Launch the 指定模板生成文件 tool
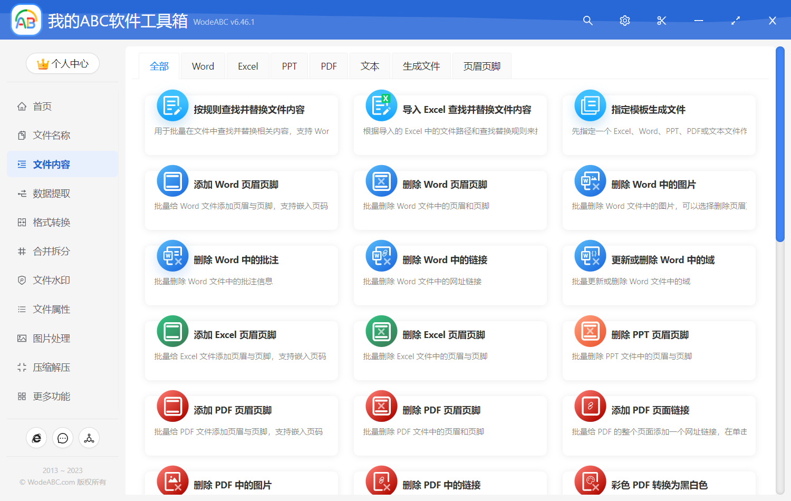Viewport: 791px width, 501px height. click(659, 125)
